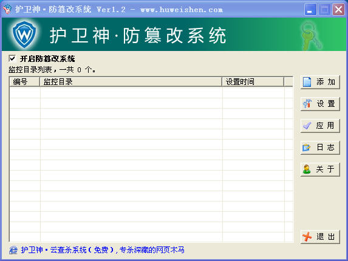Minimize the 护卫神 window
This screenshot has width=348, height=261.
pos(310,9)
